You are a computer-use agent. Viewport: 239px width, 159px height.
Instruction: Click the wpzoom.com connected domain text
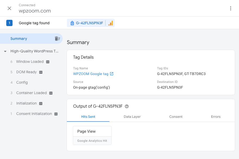click(35, 11)
